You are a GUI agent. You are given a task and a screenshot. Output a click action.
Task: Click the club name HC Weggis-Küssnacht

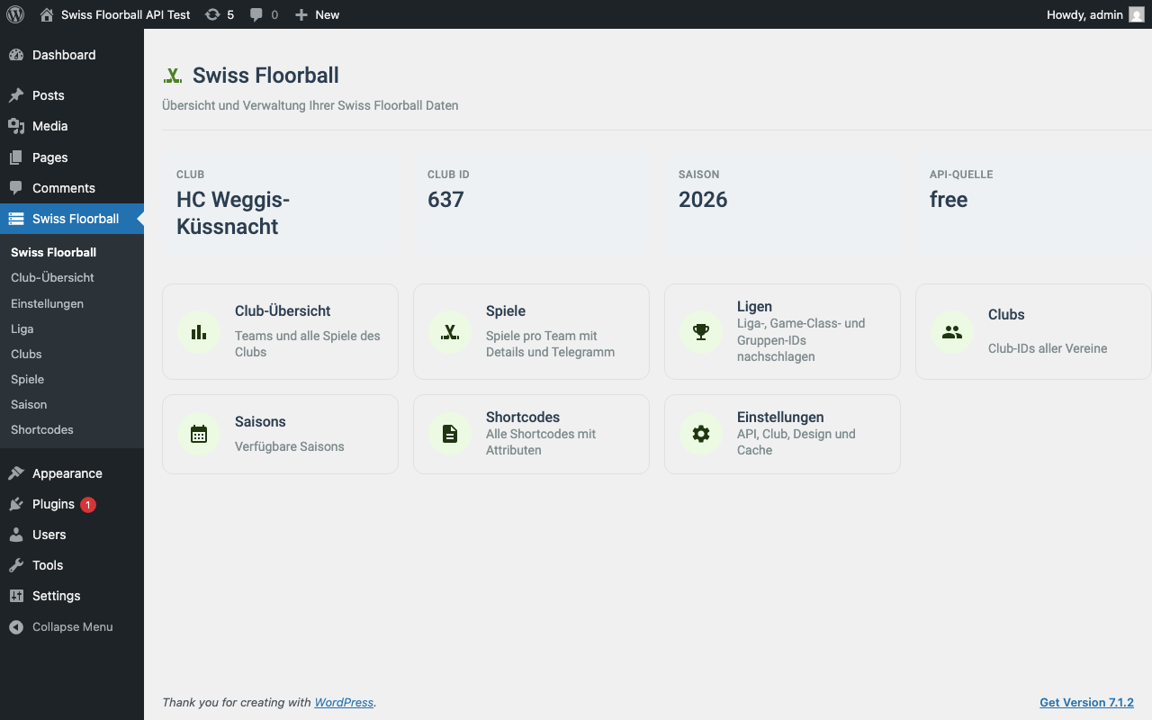[233, 213]
